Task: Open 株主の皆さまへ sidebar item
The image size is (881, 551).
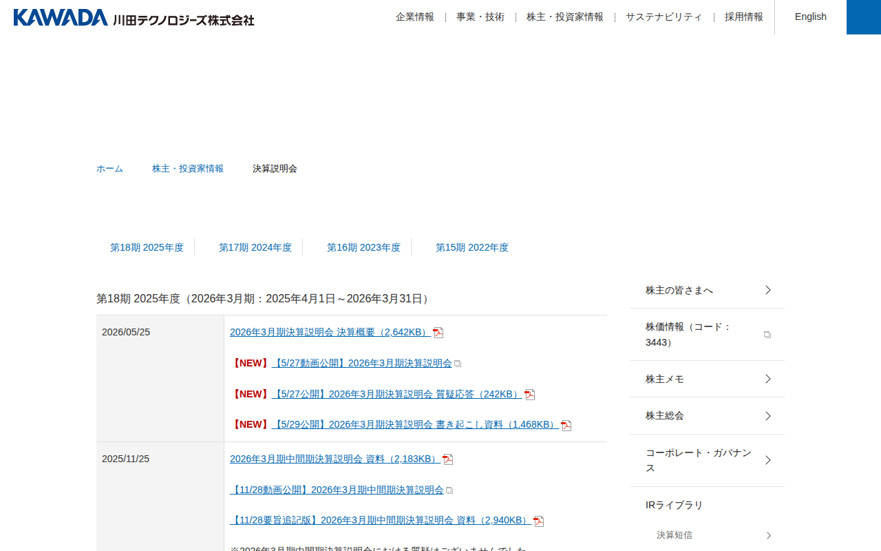Action: point(707,290)
